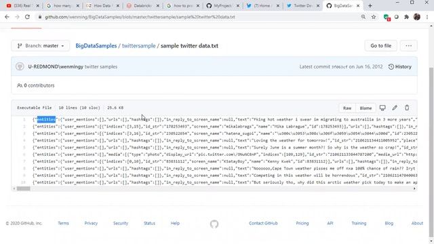Screen dimensions: 434x244
Task: Click the horizontal scrollbar thumb under the code
Action: click(x=23, y=188)
